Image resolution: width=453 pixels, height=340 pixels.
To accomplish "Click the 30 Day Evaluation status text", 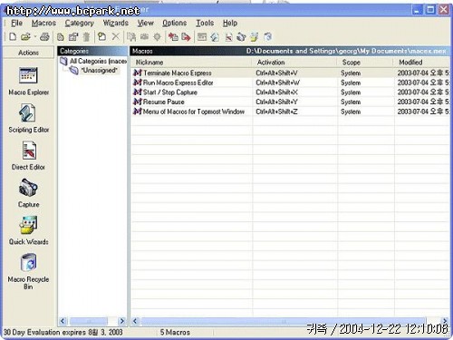I will [63, 333].
